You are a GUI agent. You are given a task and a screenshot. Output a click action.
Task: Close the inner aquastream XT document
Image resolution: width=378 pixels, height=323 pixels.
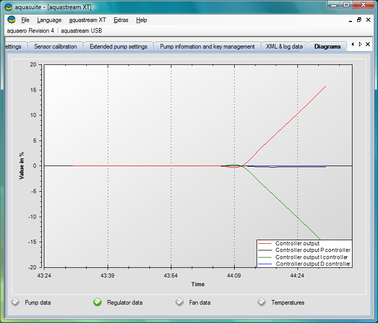coord(368,20)
